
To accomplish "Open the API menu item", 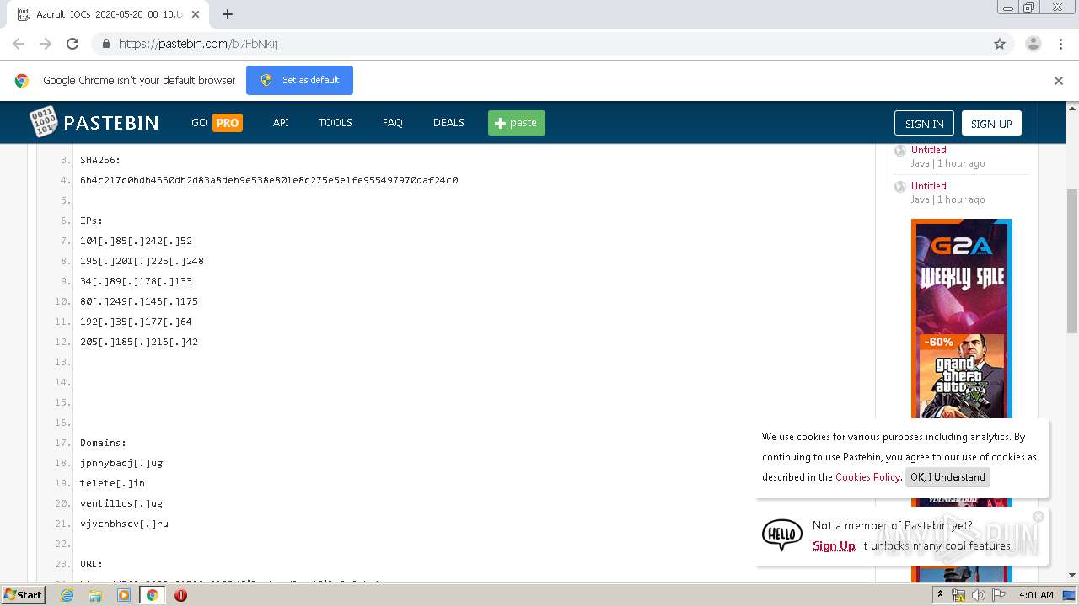I will (x=281, y=122).
